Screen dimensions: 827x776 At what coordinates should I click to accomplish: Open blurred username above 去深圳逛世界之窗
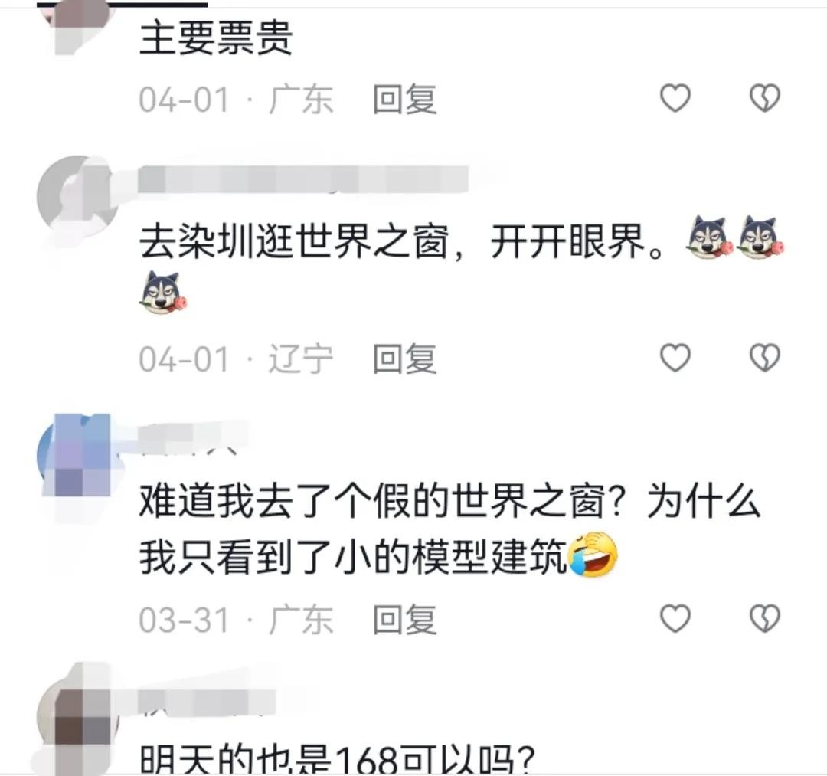[x=303, y=179]
